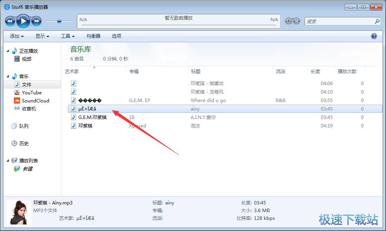This screenshot has width=386, height=231.
Task: Click the magnifier icon in the search box
Action: coord(377,21)
